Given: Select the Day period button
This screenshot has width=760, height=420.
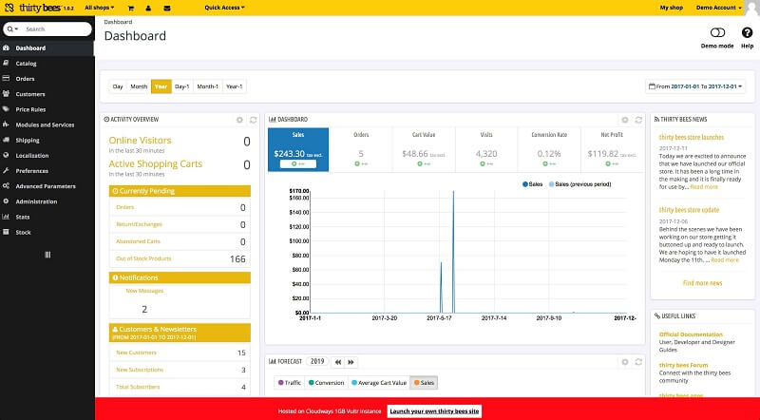Looking at the screenshot, I should [118, 86].
